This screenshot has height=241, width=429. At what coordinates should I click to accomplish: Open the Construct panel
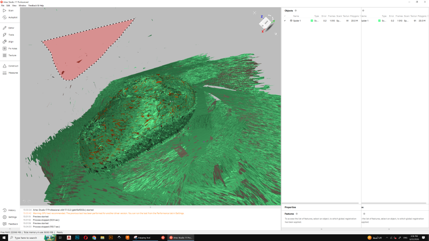click(x=10, y=66)
